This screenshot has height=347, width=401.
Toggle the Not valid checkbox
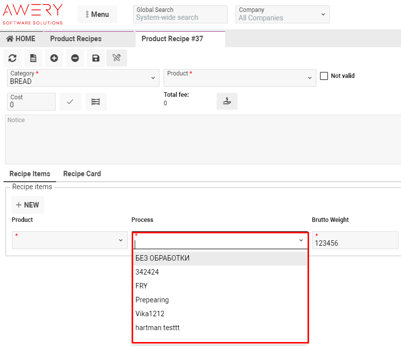pos(323,75)
